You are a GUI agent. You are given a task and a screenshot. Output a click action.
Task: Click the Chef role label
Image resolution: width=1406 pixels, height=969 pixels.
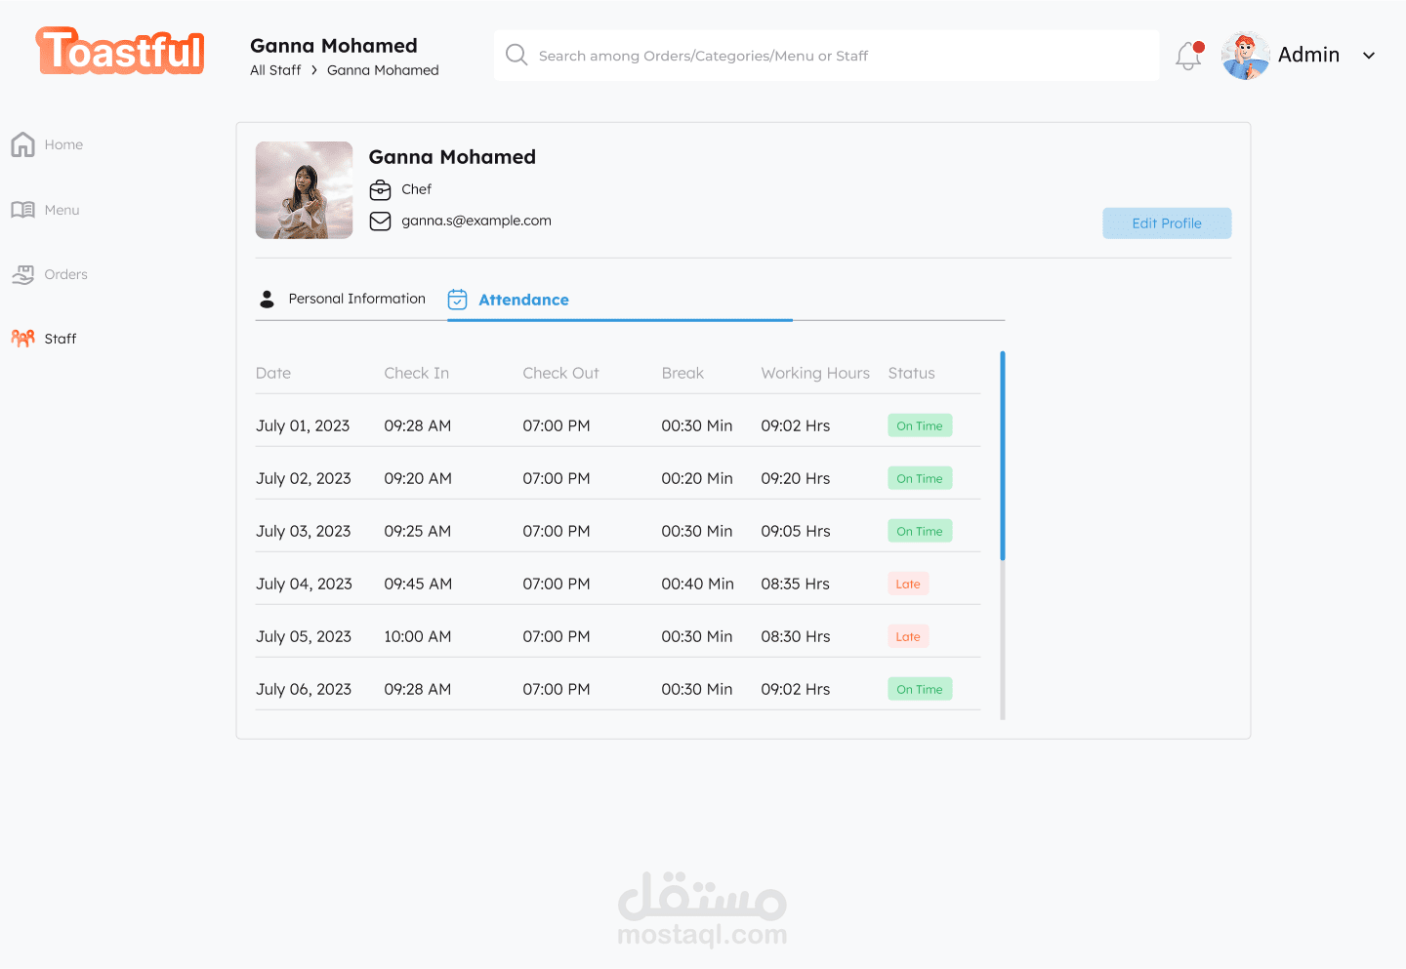coord(416,189)
